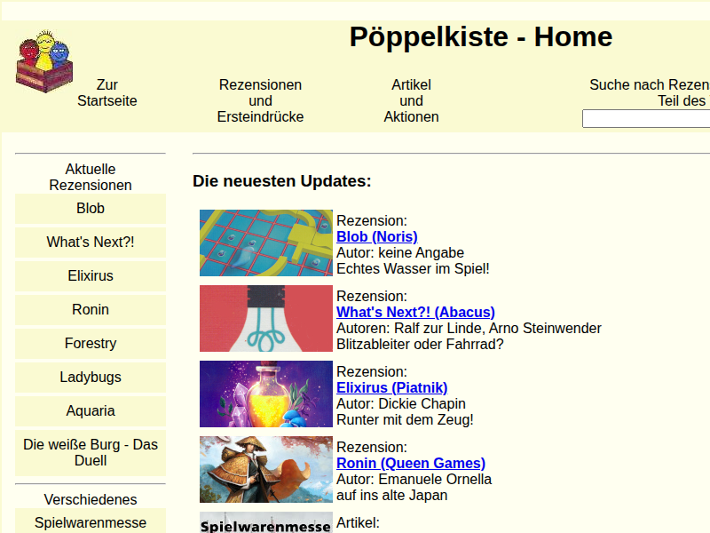Screen dimensions: 710x533
Task: Select Aquaria in the sidebar list
Action: point(91,411)
